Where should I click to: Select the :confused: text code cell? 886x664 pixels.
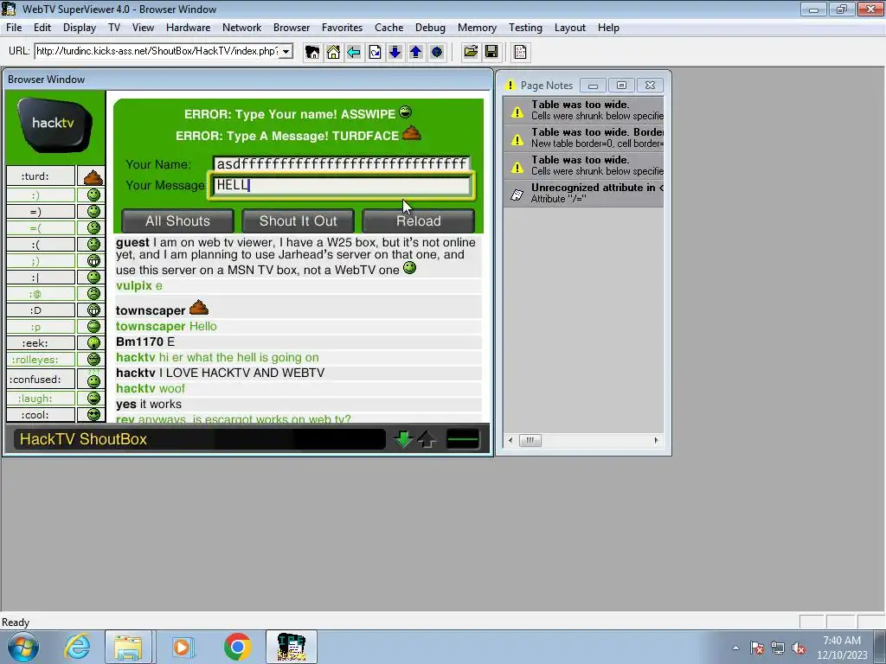tap(41, 380)
